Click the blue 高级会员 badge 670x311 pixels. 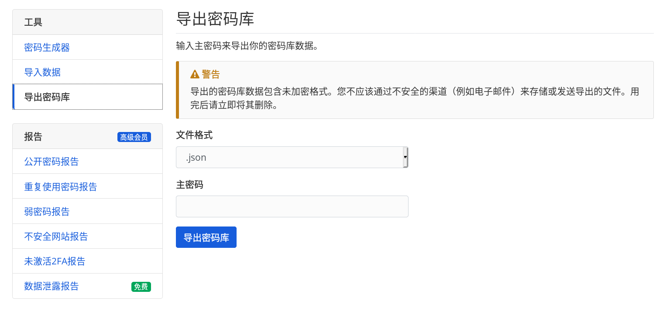click(134, 137)
